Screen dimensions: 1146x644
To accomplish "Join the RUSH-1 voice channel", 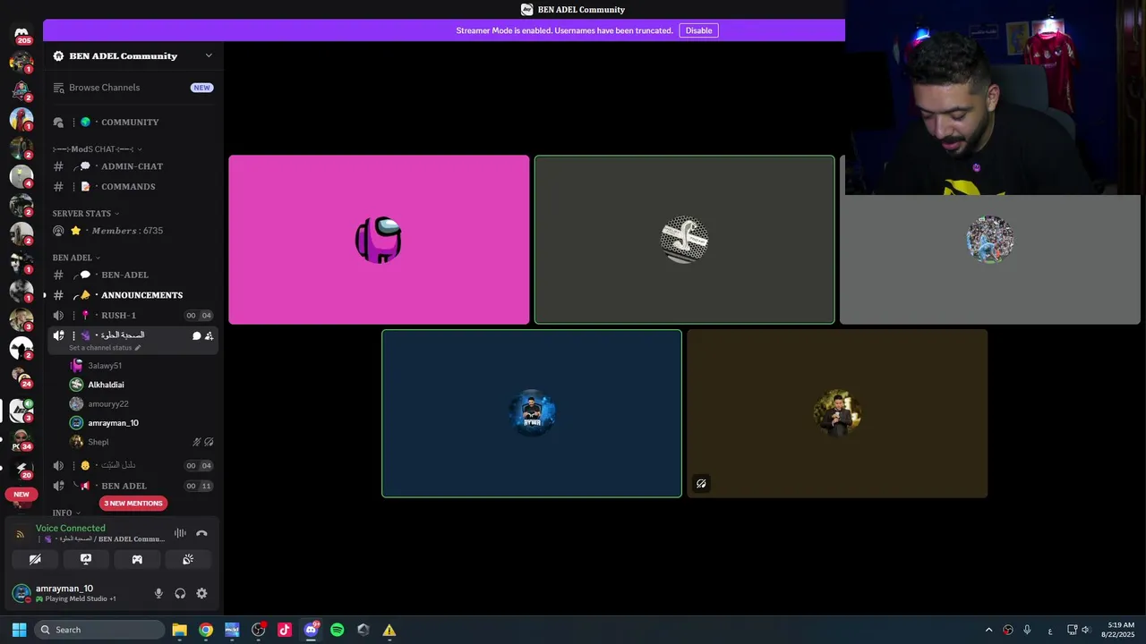I will click(x=133, y=316).
